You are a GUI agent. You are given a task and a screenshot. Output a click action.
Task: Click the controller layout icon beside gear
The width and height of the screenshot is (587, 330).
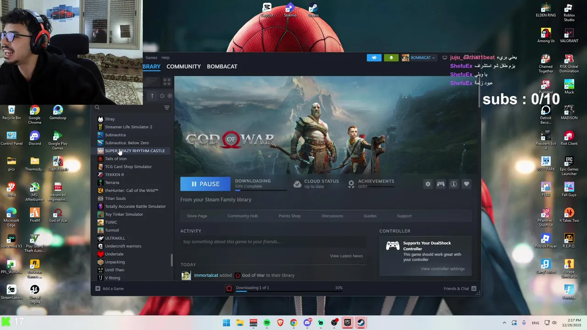pos(441,184)
